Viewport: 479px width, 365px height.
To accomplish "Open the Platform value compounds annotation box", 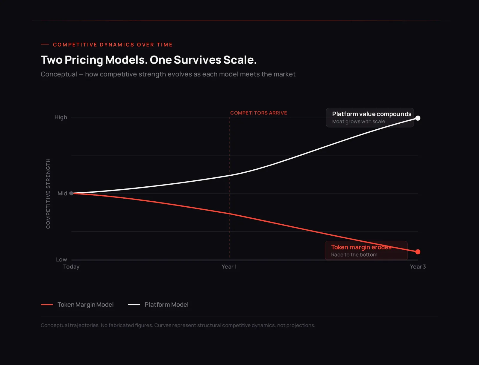I will (370, 118).
